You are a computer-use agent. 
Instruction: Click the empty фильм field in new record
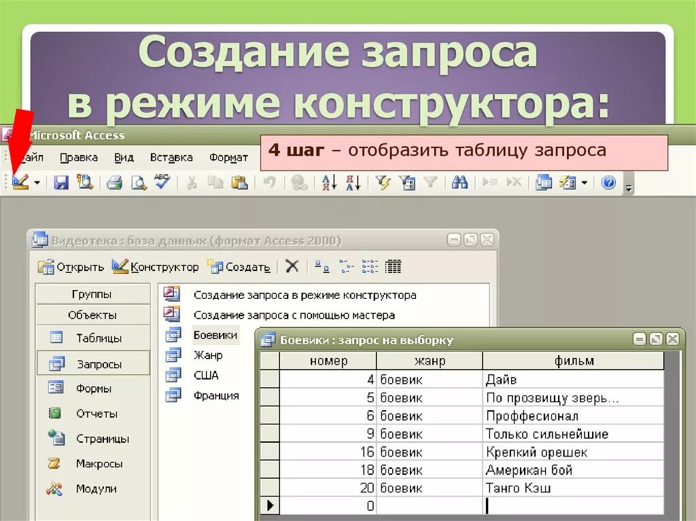point(573,505)
